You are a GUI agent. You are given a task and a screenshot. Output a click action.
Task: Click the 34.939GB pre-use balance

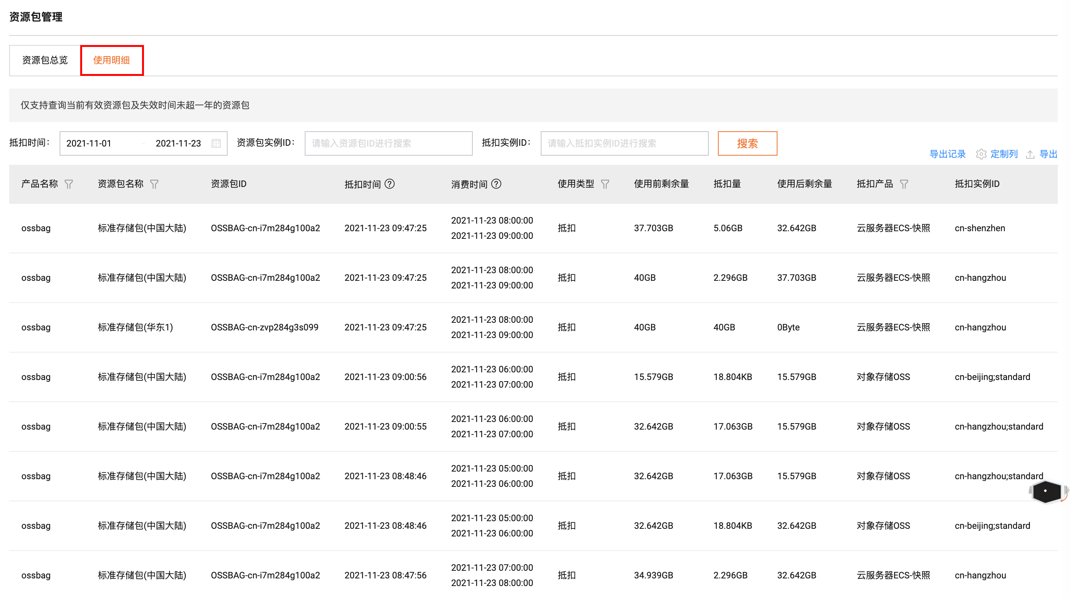653,575
